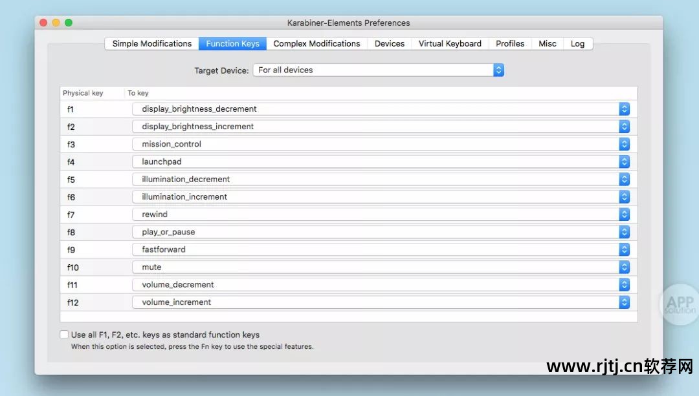Enable using F1, F2 as standard function keys
Viewport: 699px width, 396px height.
[64, 335]
